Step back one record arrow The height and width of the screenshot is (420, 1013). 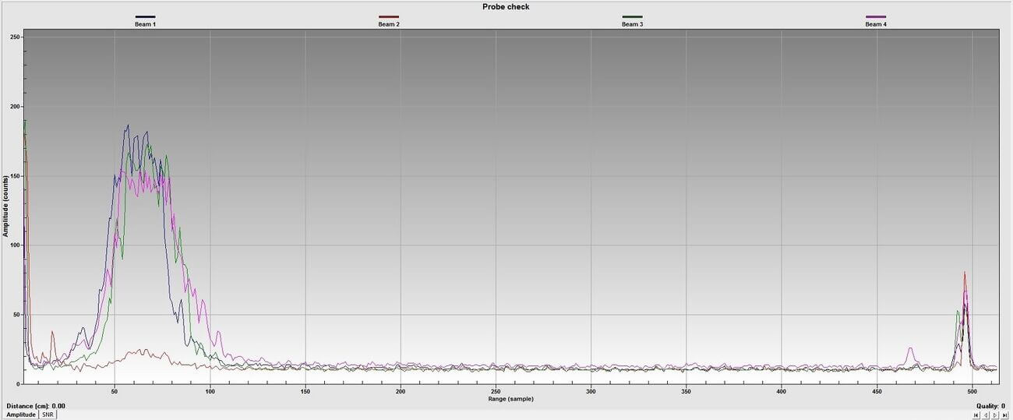coord(987,415)
